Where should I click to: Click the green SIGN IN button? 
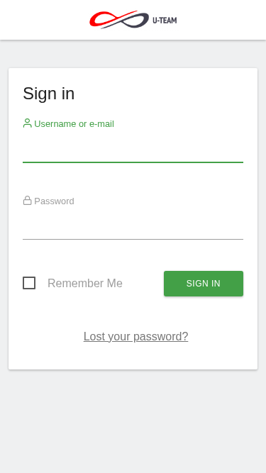[x=204, y=284]
